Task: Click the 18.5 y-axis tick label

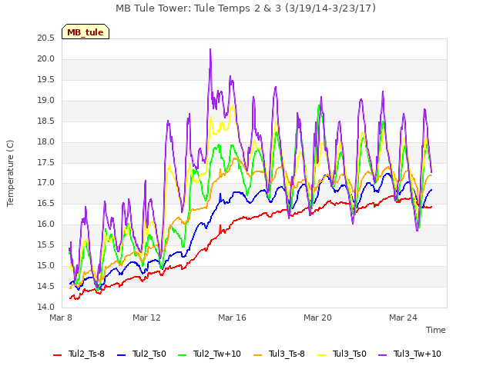Action: coord(46,121)
